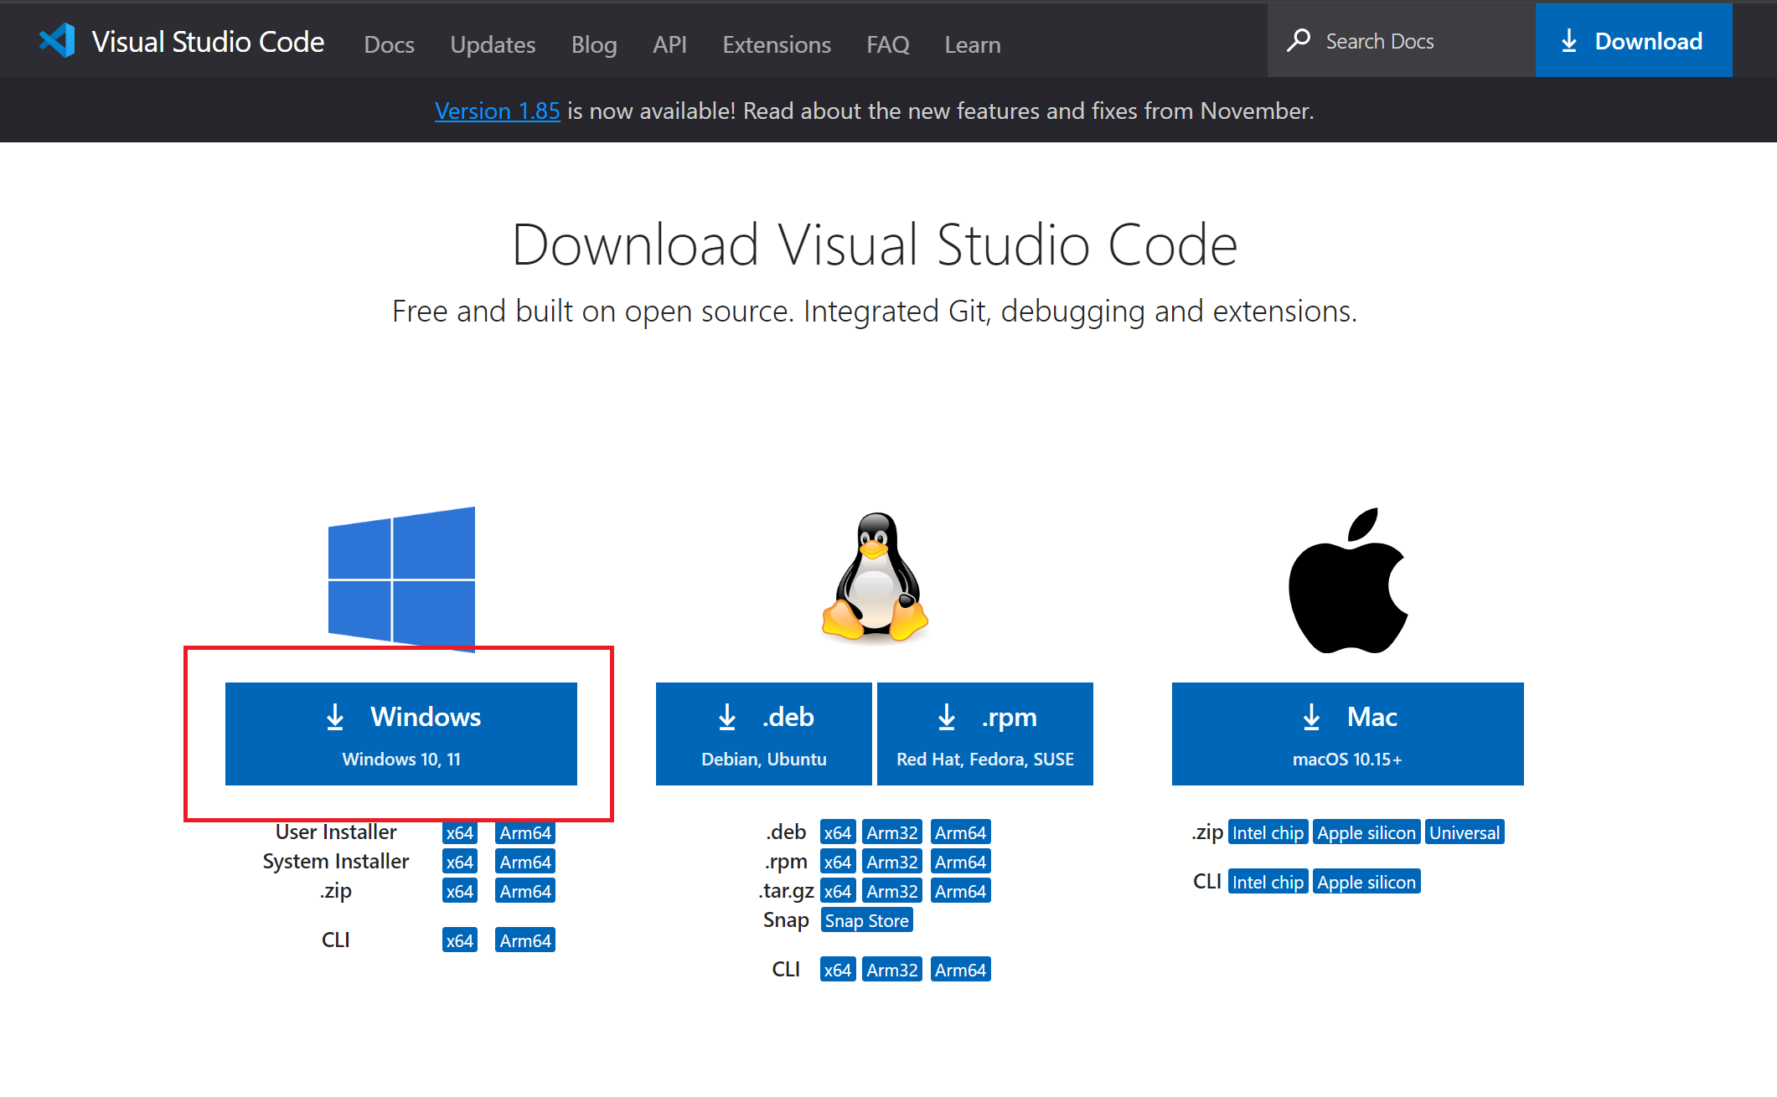Image resolution: width=1777 pixels, height=1097 pixels.
Task: Download the Windows 10, 11 installer
Action: pyautogui.click(x=400, y=734)
